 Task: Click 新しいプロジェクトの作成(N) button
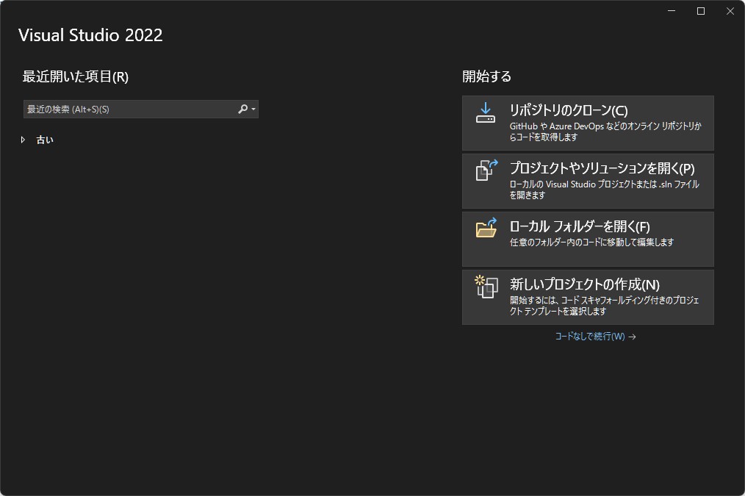coord(588,298)
